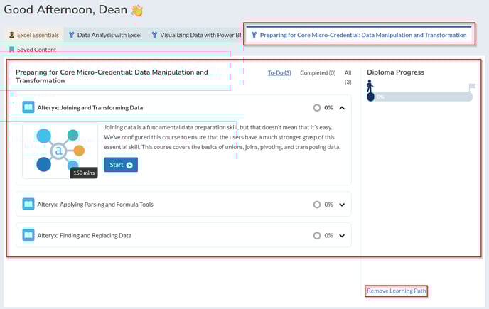Expand the Applying Parsing and Formula Tools course

tap(342, 205)
